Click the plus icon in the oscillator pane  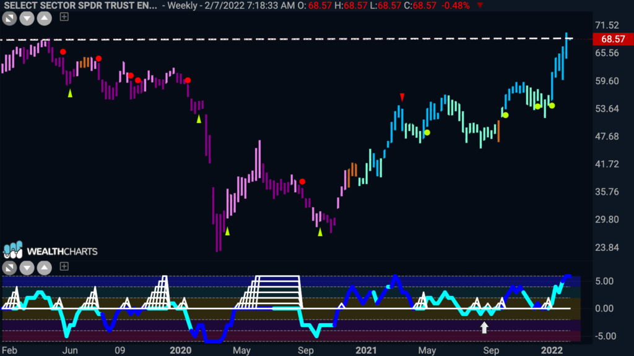click(64, 266)
